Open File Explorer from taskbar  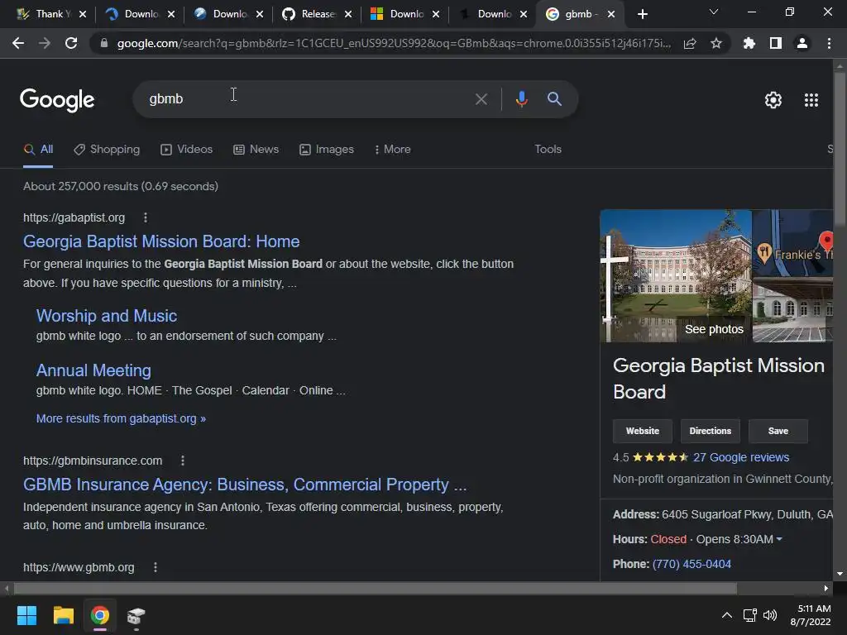[63, 615]
